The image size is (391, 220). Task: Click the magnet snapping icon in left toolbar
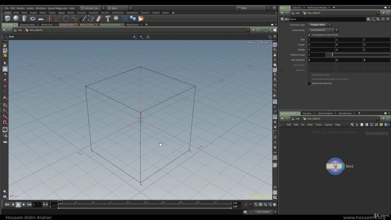pos(5,122)
